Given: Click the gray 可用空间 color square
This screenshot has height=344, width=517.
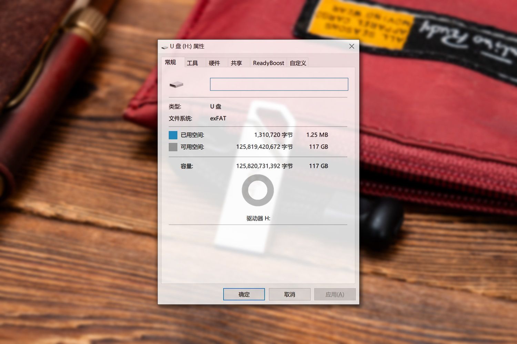Looking at the screenshot, I should coord(173,147).
